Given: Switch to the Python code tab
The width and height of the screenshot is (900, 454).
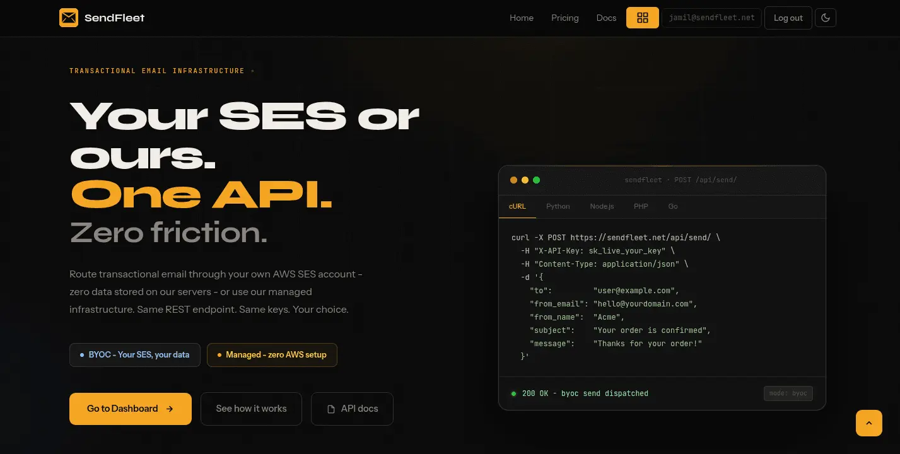Looking at the screenshot, I should pos(558,206).
